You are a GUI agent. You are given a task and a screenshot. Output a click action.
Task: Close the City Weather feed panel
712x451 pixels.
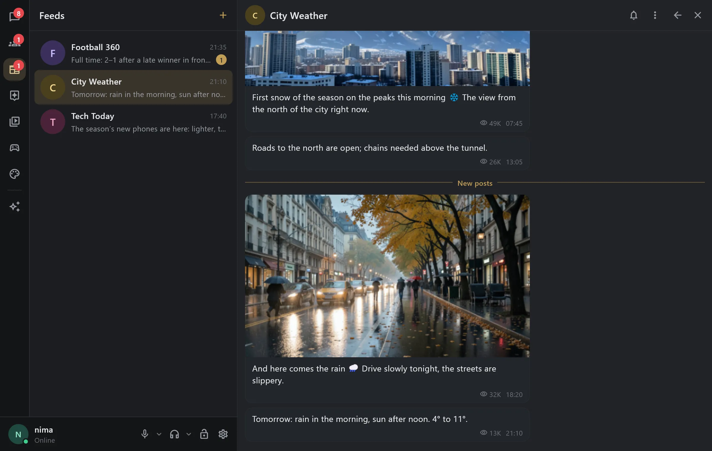pos(698,15)
